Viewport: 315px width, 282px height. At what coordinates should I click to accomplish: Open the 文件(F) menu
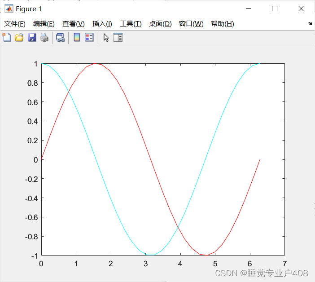[x=15, y=24]
